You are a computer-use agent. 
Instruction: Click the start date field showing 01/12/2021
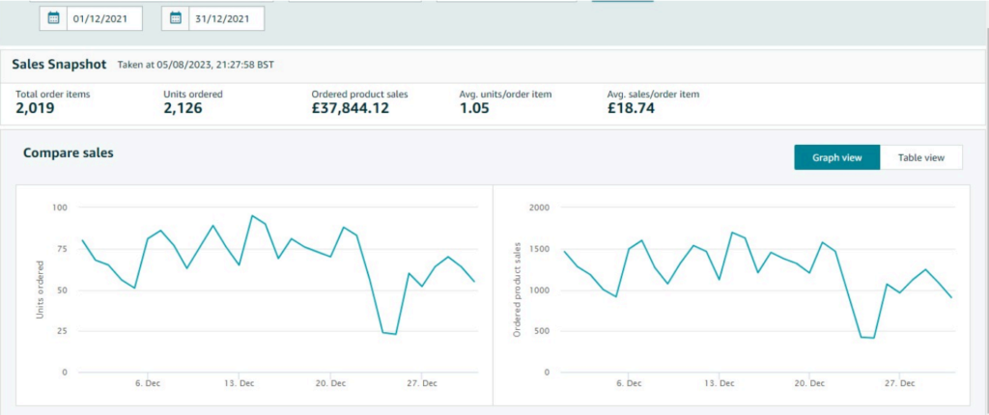[105, 18]
